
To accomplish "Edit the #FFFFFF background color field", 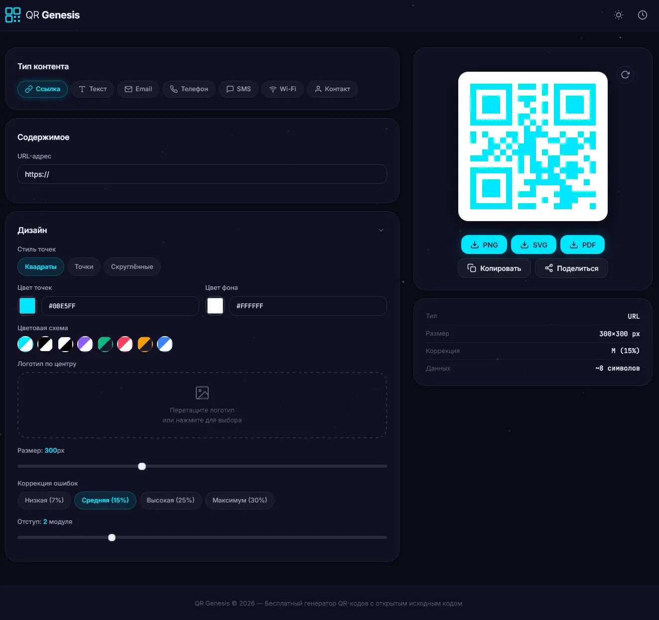I will coord(308,306).
